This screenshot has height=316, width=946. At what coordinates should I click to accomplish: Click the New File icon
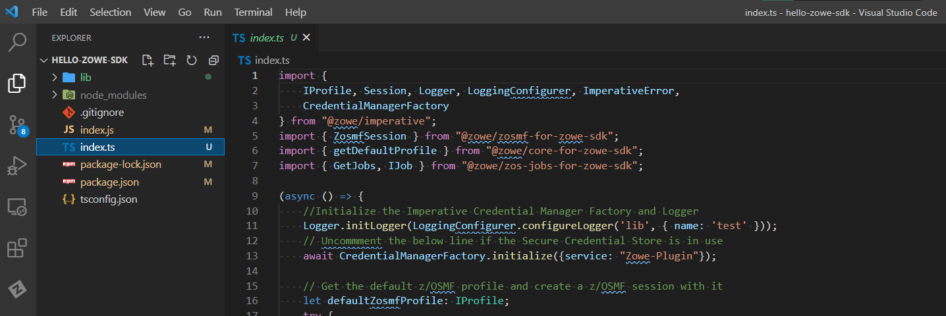(148, 61)
